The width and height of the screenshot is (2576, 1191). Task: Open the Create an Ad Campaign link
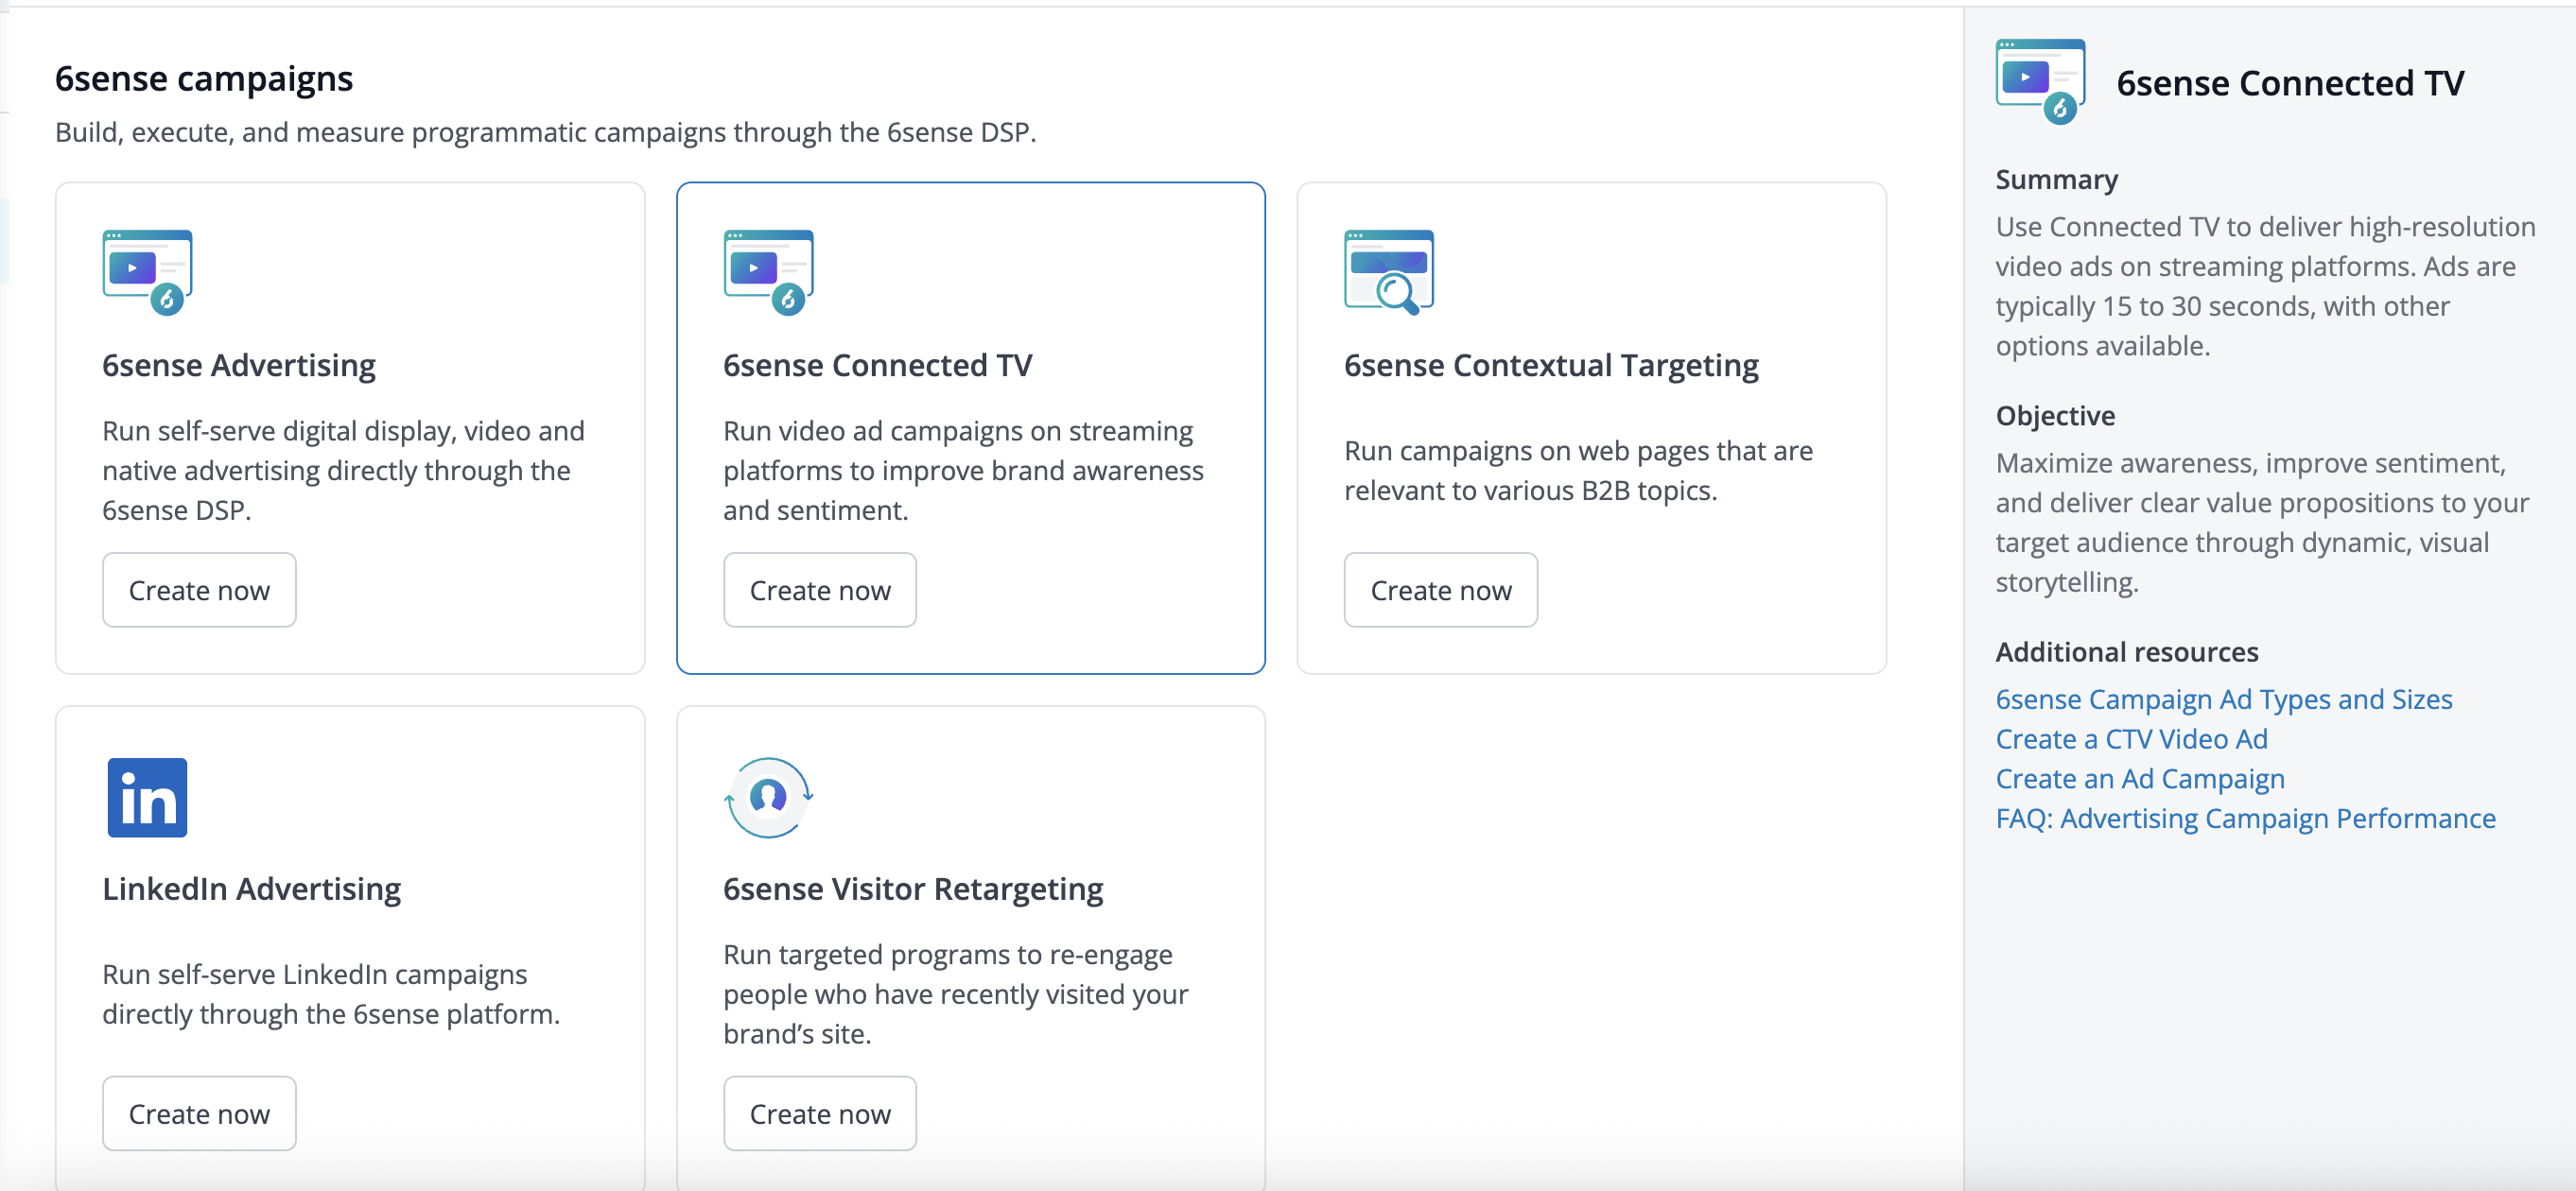pos(2139,778)
